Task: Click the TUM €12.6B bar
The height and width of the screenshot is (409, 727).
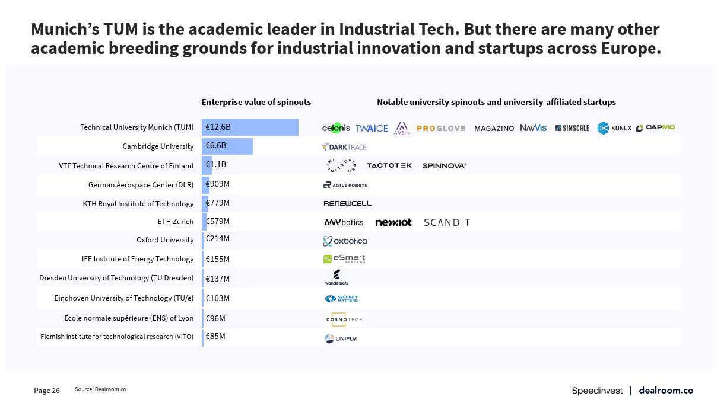Action: (x=250, y=127)
